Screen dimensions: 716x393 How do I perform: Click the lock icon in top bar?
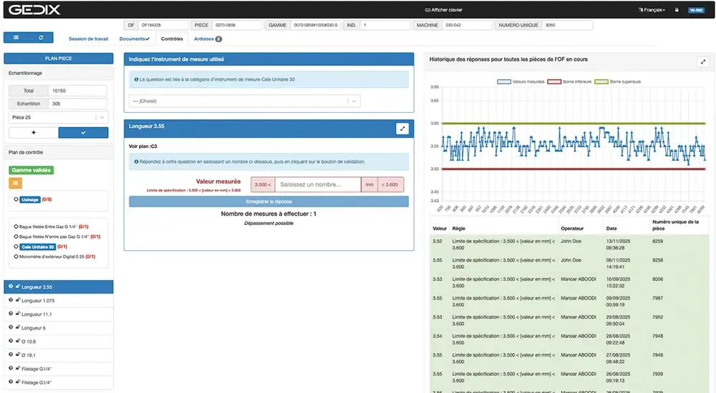677,10
